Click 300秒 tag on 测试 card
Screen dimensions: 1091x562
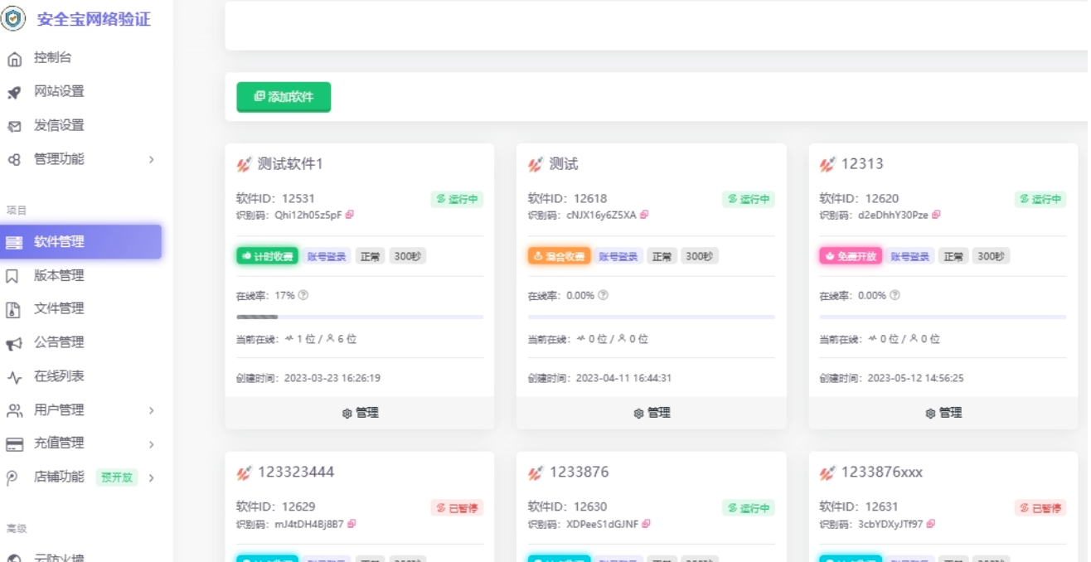(700, 256)
